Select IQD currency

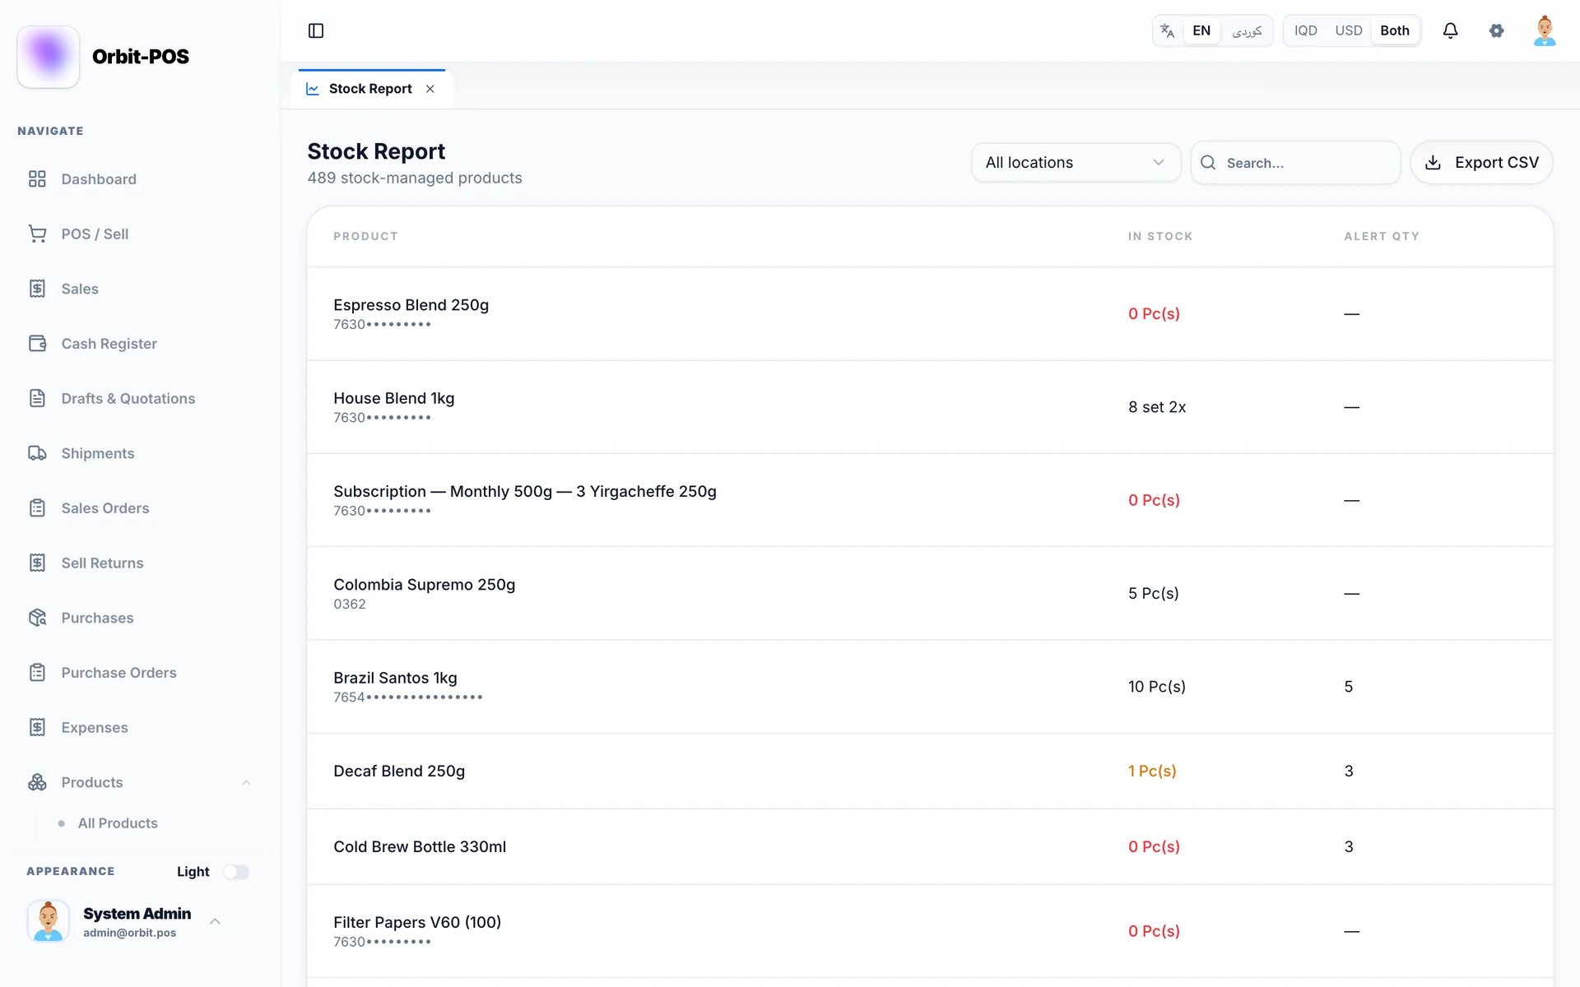coord(1305,30)
